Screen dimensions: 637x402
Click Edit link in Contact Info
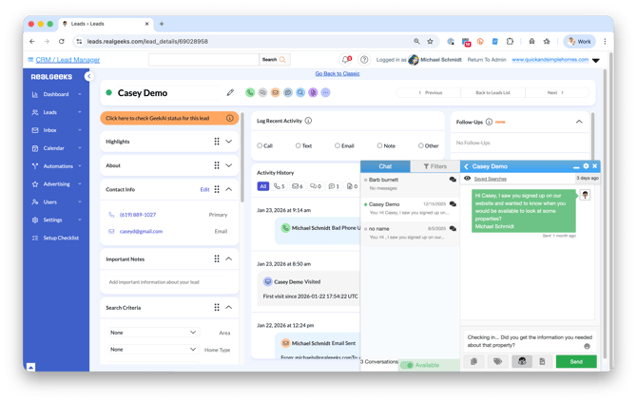204,190
